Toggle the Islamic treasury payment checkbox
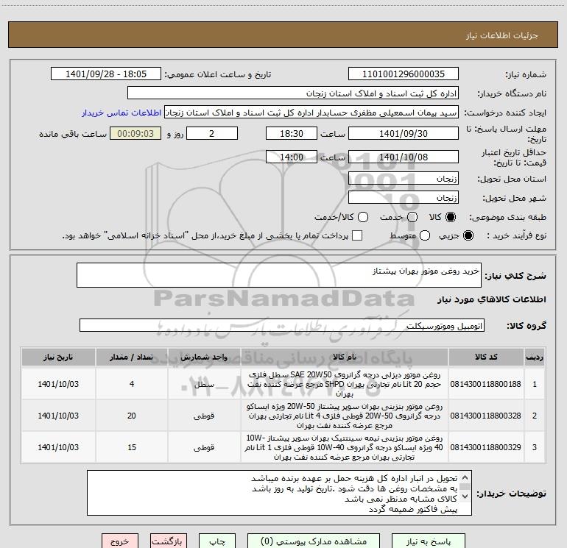The image size is (567, 548). point(357,235)
